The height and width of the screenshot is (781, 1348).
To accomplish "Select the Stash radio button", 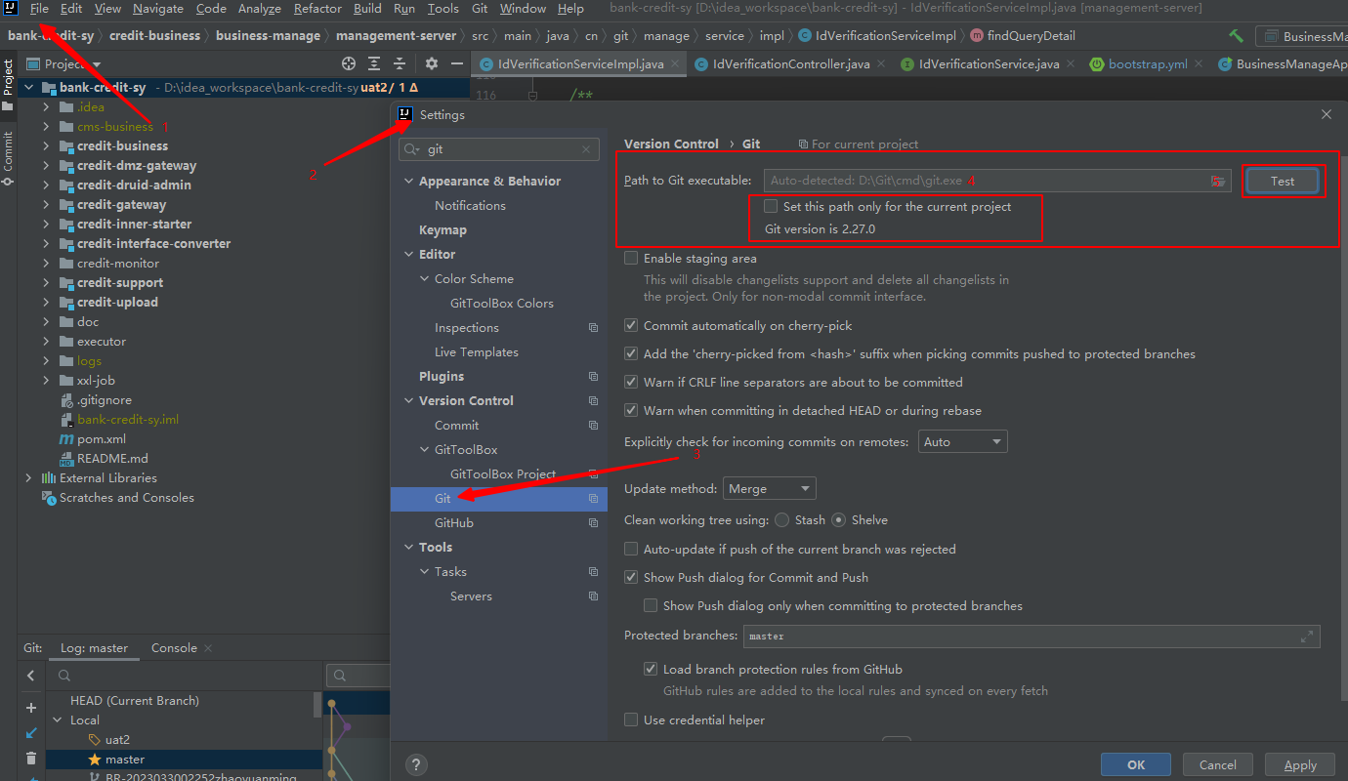I will coord(782,520).
